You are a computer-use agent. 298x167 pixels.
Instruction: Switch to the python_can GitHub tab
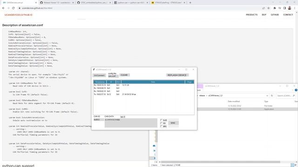coord(94,3)
